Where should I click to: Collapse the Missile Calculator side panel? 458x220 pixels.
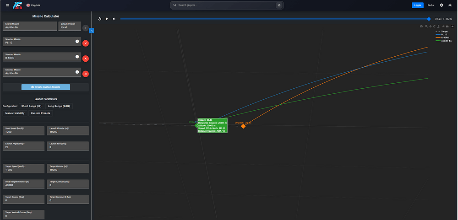pos(92,31)
